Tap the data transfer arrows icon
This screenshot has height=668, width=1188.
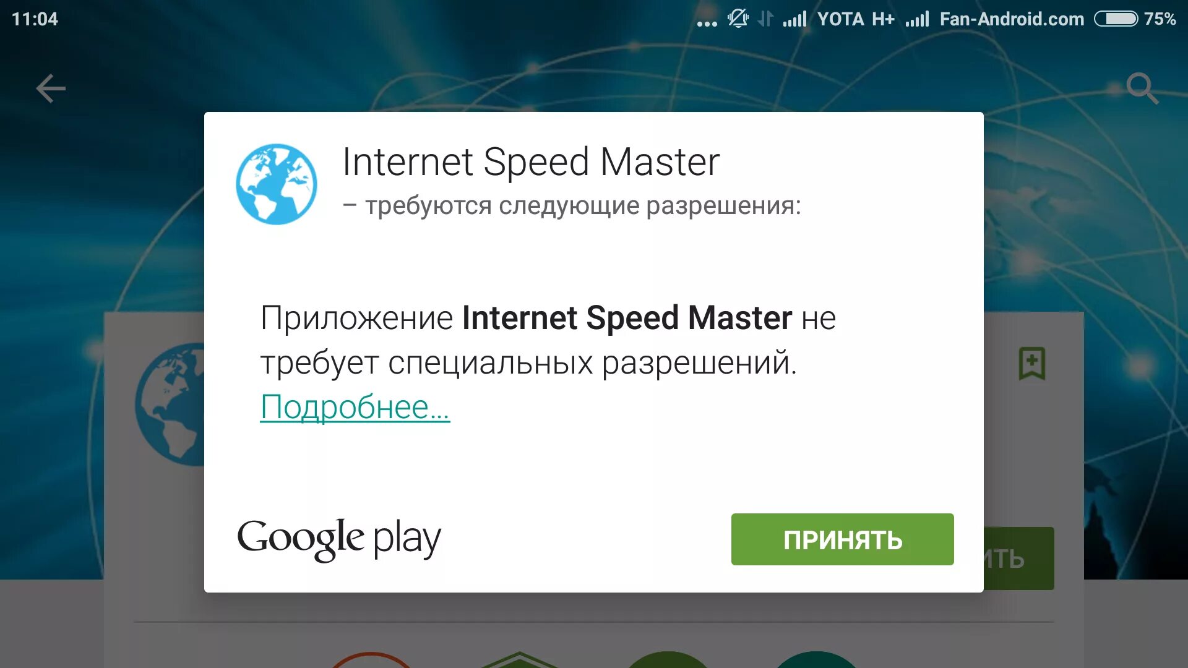[765, 19]
